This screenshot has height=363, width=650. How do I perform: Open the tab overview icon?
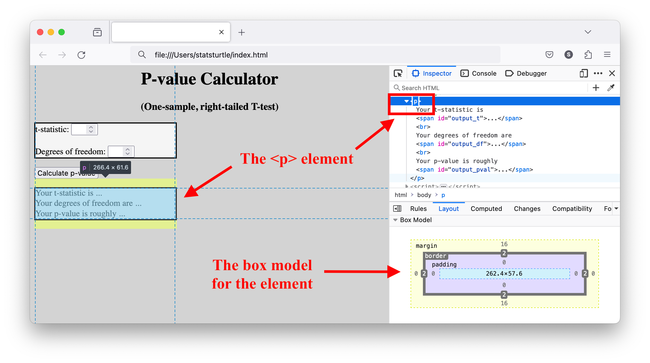[x=97, y=32]
